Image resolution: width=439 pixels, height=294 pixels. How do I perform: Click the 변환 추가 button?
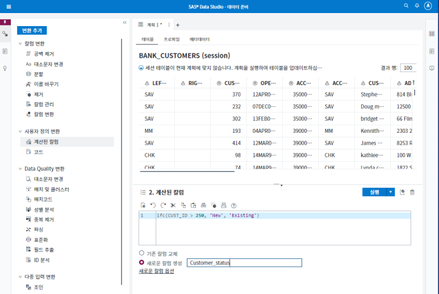[32, 31]
